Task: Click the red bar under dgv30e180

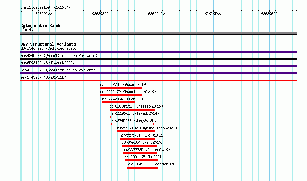Action: coord(139,146)
